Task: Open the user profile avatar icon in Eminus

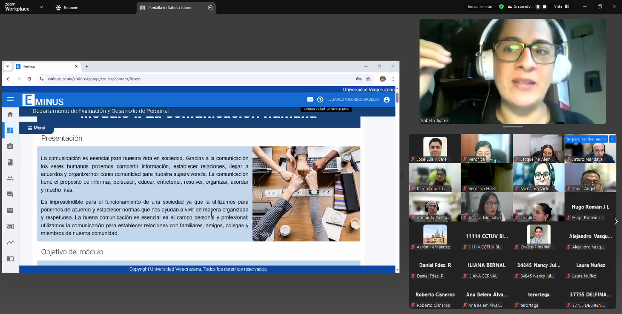Action: (x=386, y=99)
